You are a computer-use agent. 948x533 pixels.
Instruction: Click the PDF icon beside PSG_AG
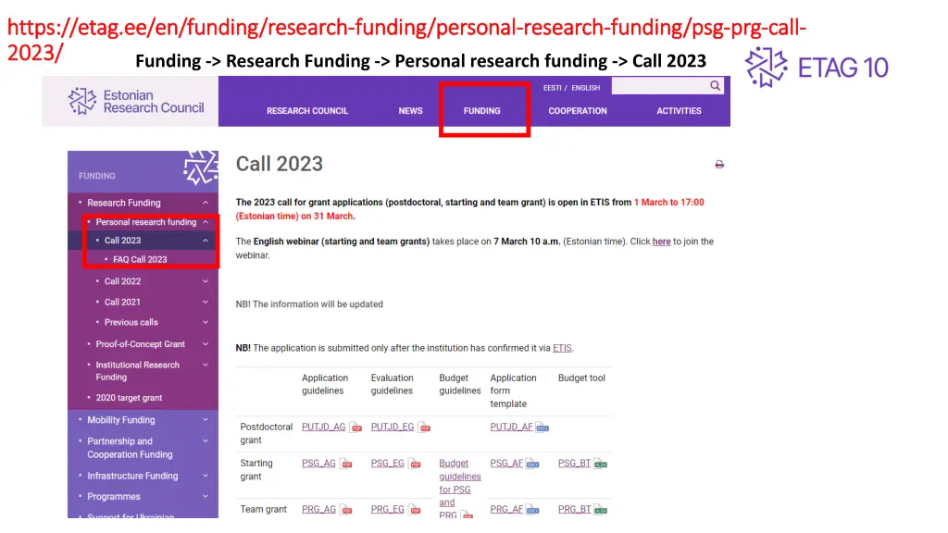(345, 464)
